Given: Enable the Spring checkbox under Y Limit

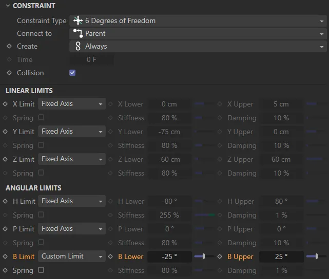Looking at the screenshot, I should pos(41,145).
